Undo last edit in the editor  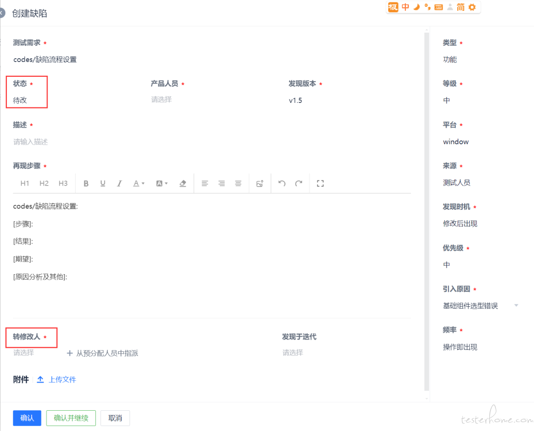point(282,184)
